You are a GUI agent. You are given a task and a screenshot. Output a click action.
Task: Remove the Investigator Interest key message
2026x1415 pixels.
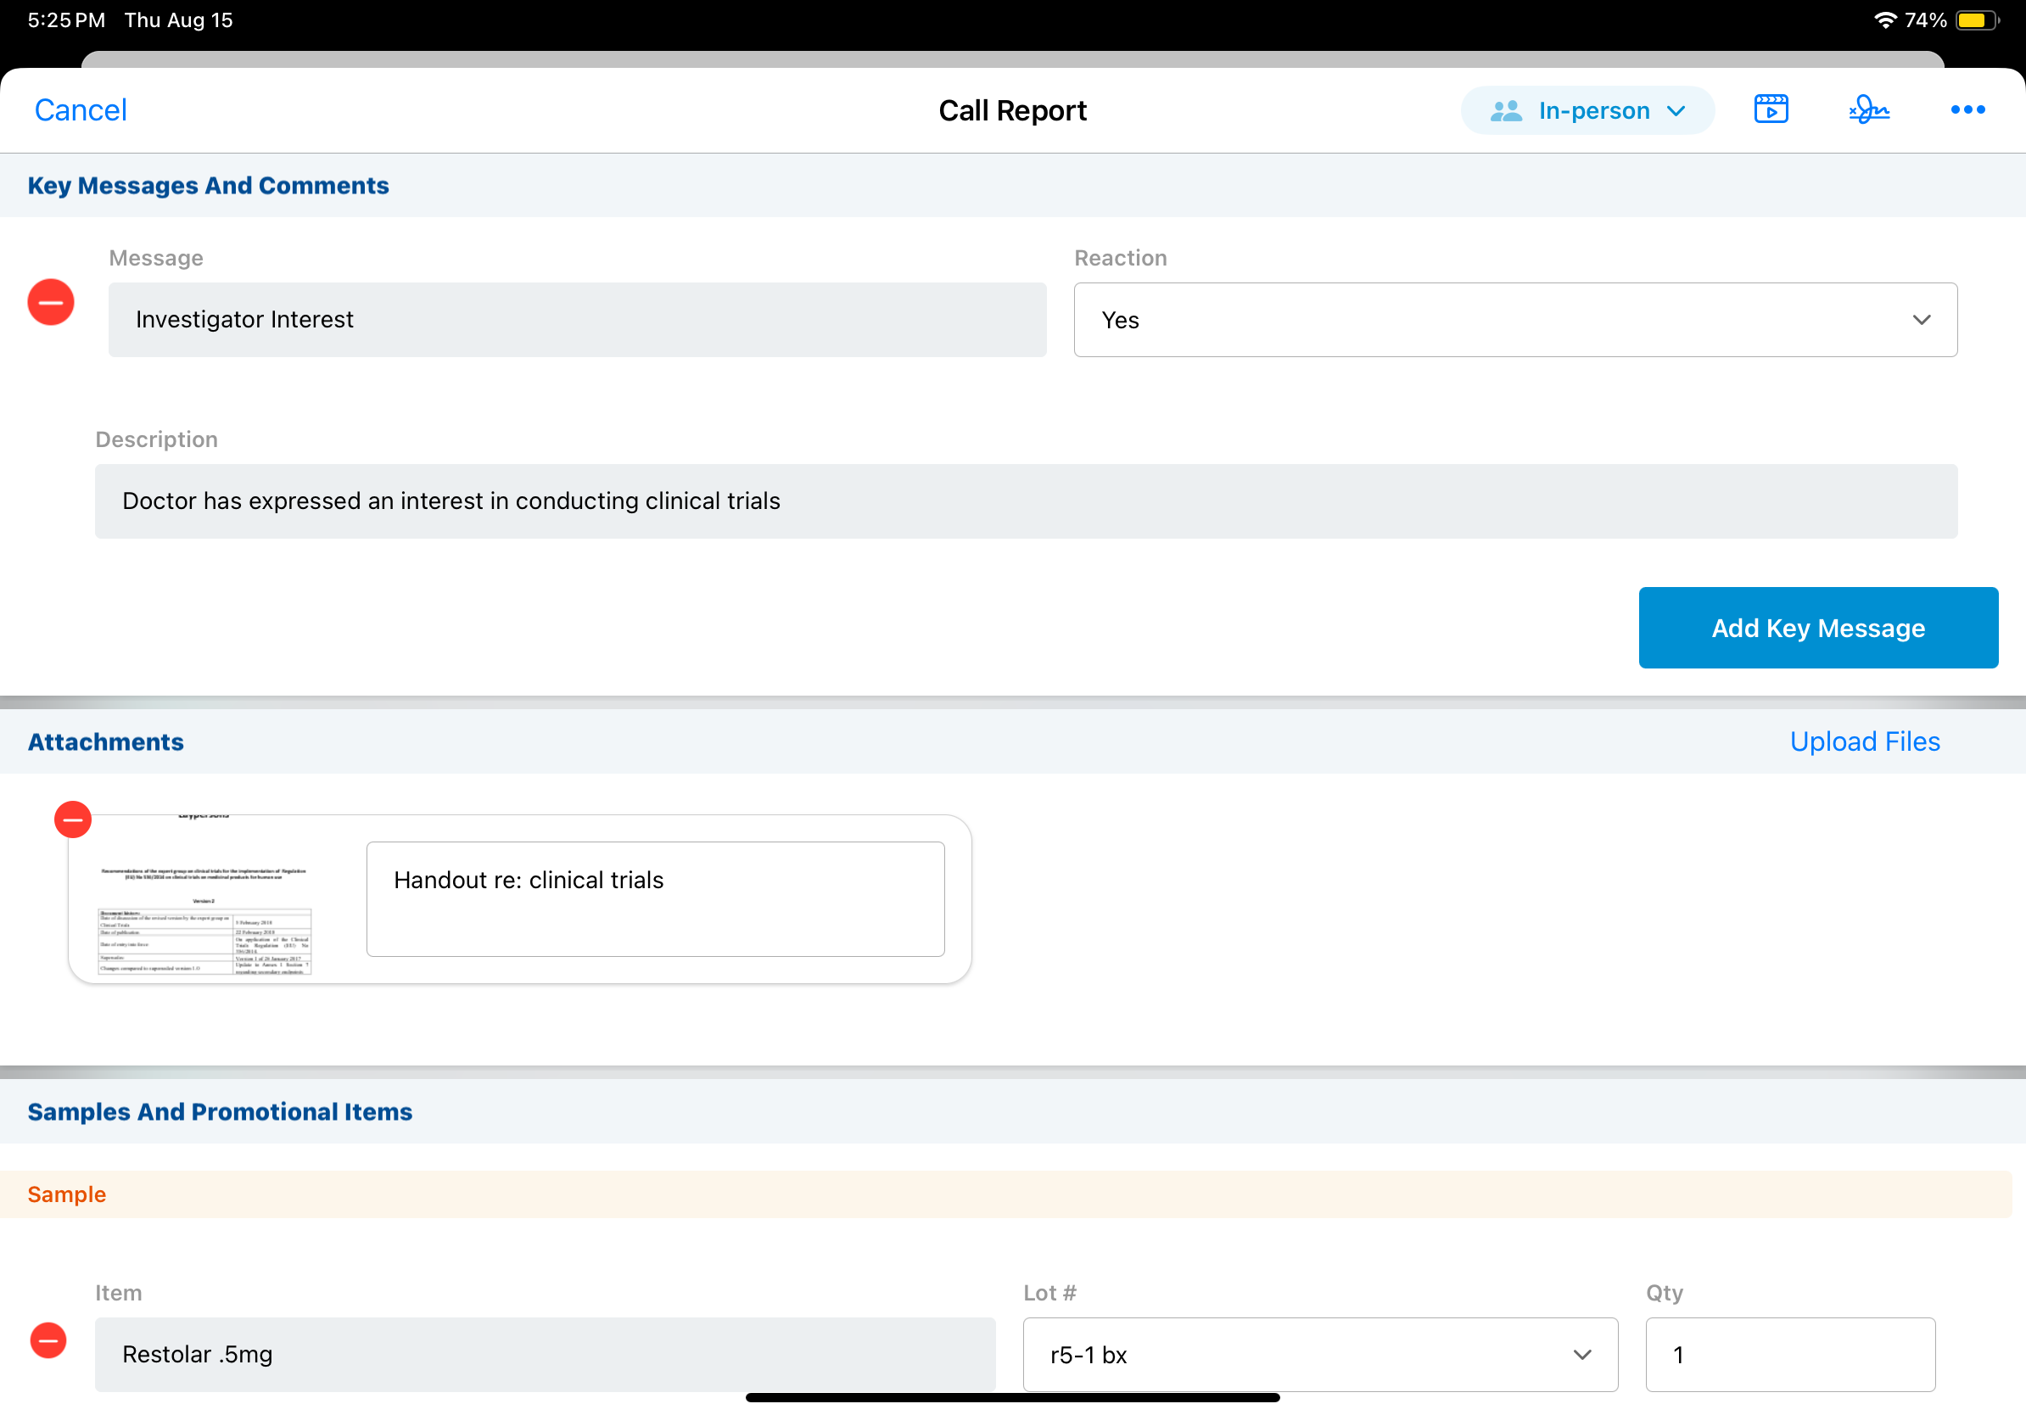click(51, 303)
